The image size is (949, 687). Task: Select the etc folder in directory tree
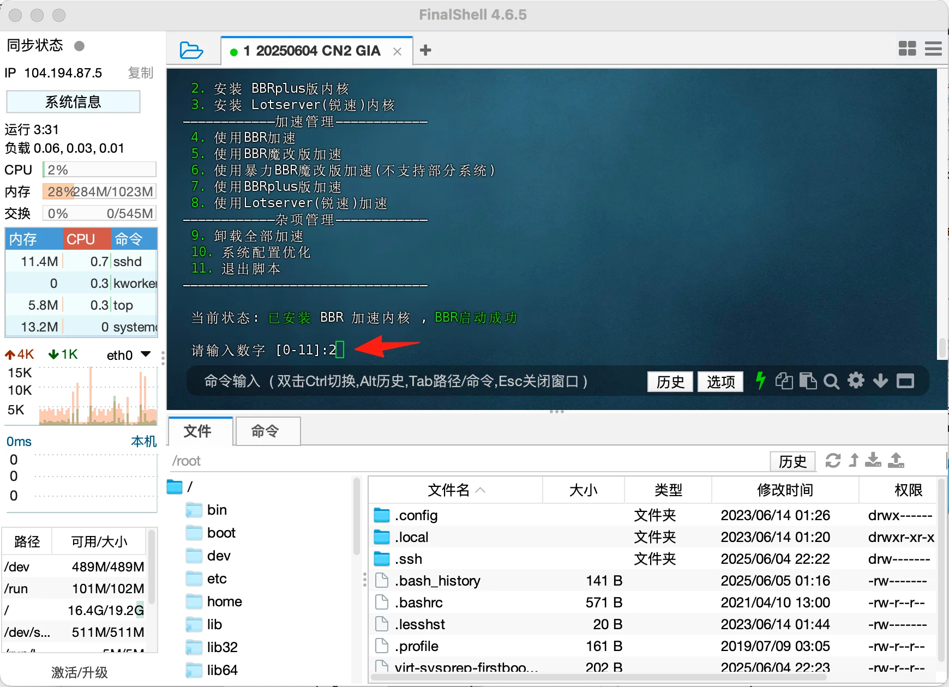point(217,578)
